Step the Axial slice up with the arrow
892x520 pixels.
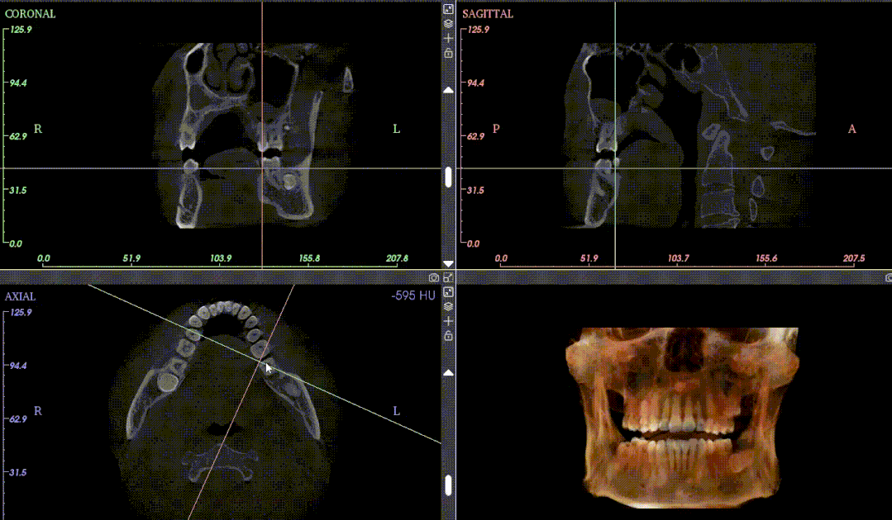tap(448, 373)
